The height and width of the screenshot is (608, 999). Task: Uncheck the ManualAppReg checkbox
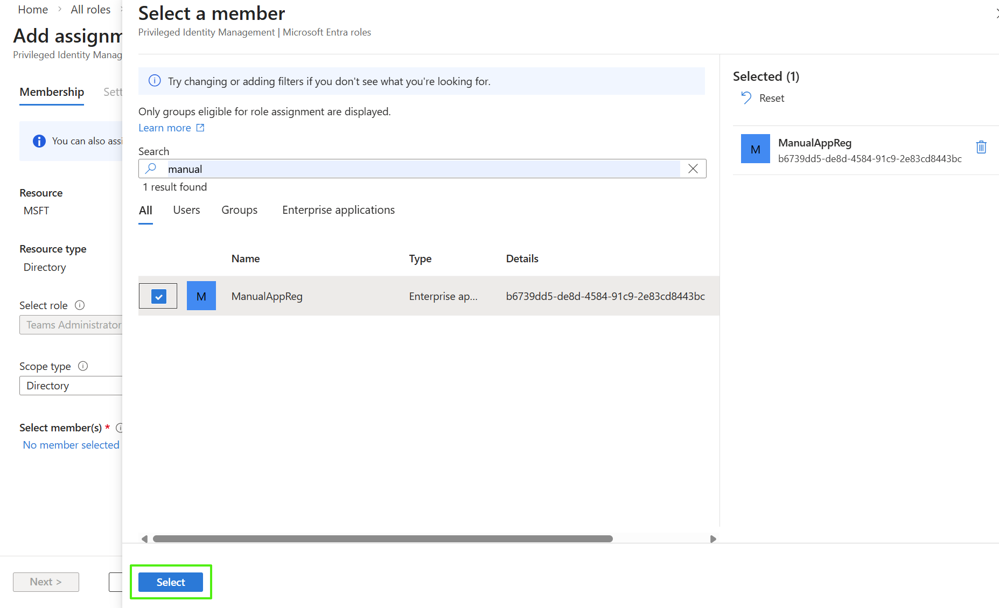pos(158,296)
